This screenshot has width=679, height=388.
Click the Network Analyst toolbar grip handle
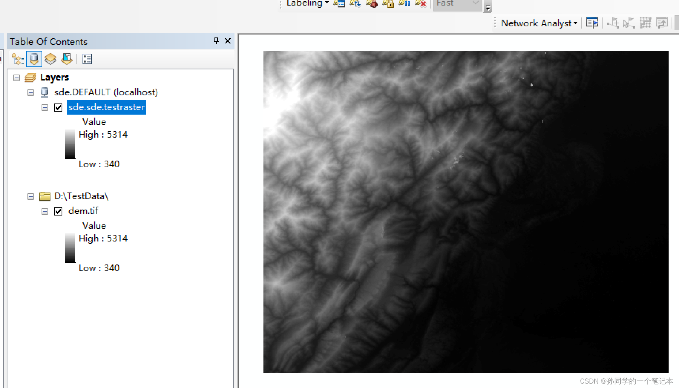coord(495,23)
